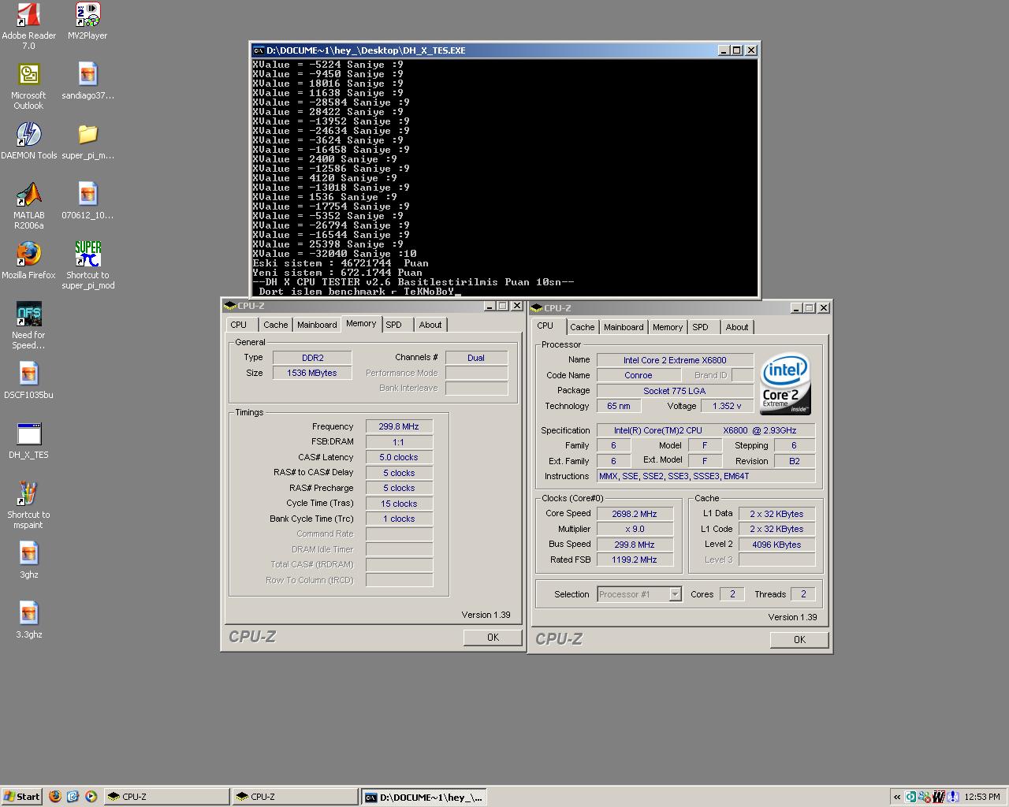Click the console window's system menu icon
Image resolution: width=1009 pixels, height=807 pixels.
pos(259,50)
